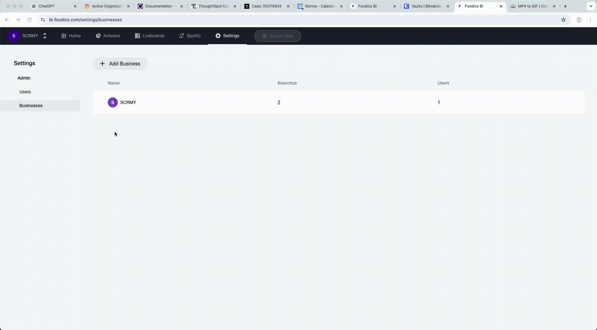The image size is (597, 330).
Task: Open a new browser tab
Action: click(565, 6)
